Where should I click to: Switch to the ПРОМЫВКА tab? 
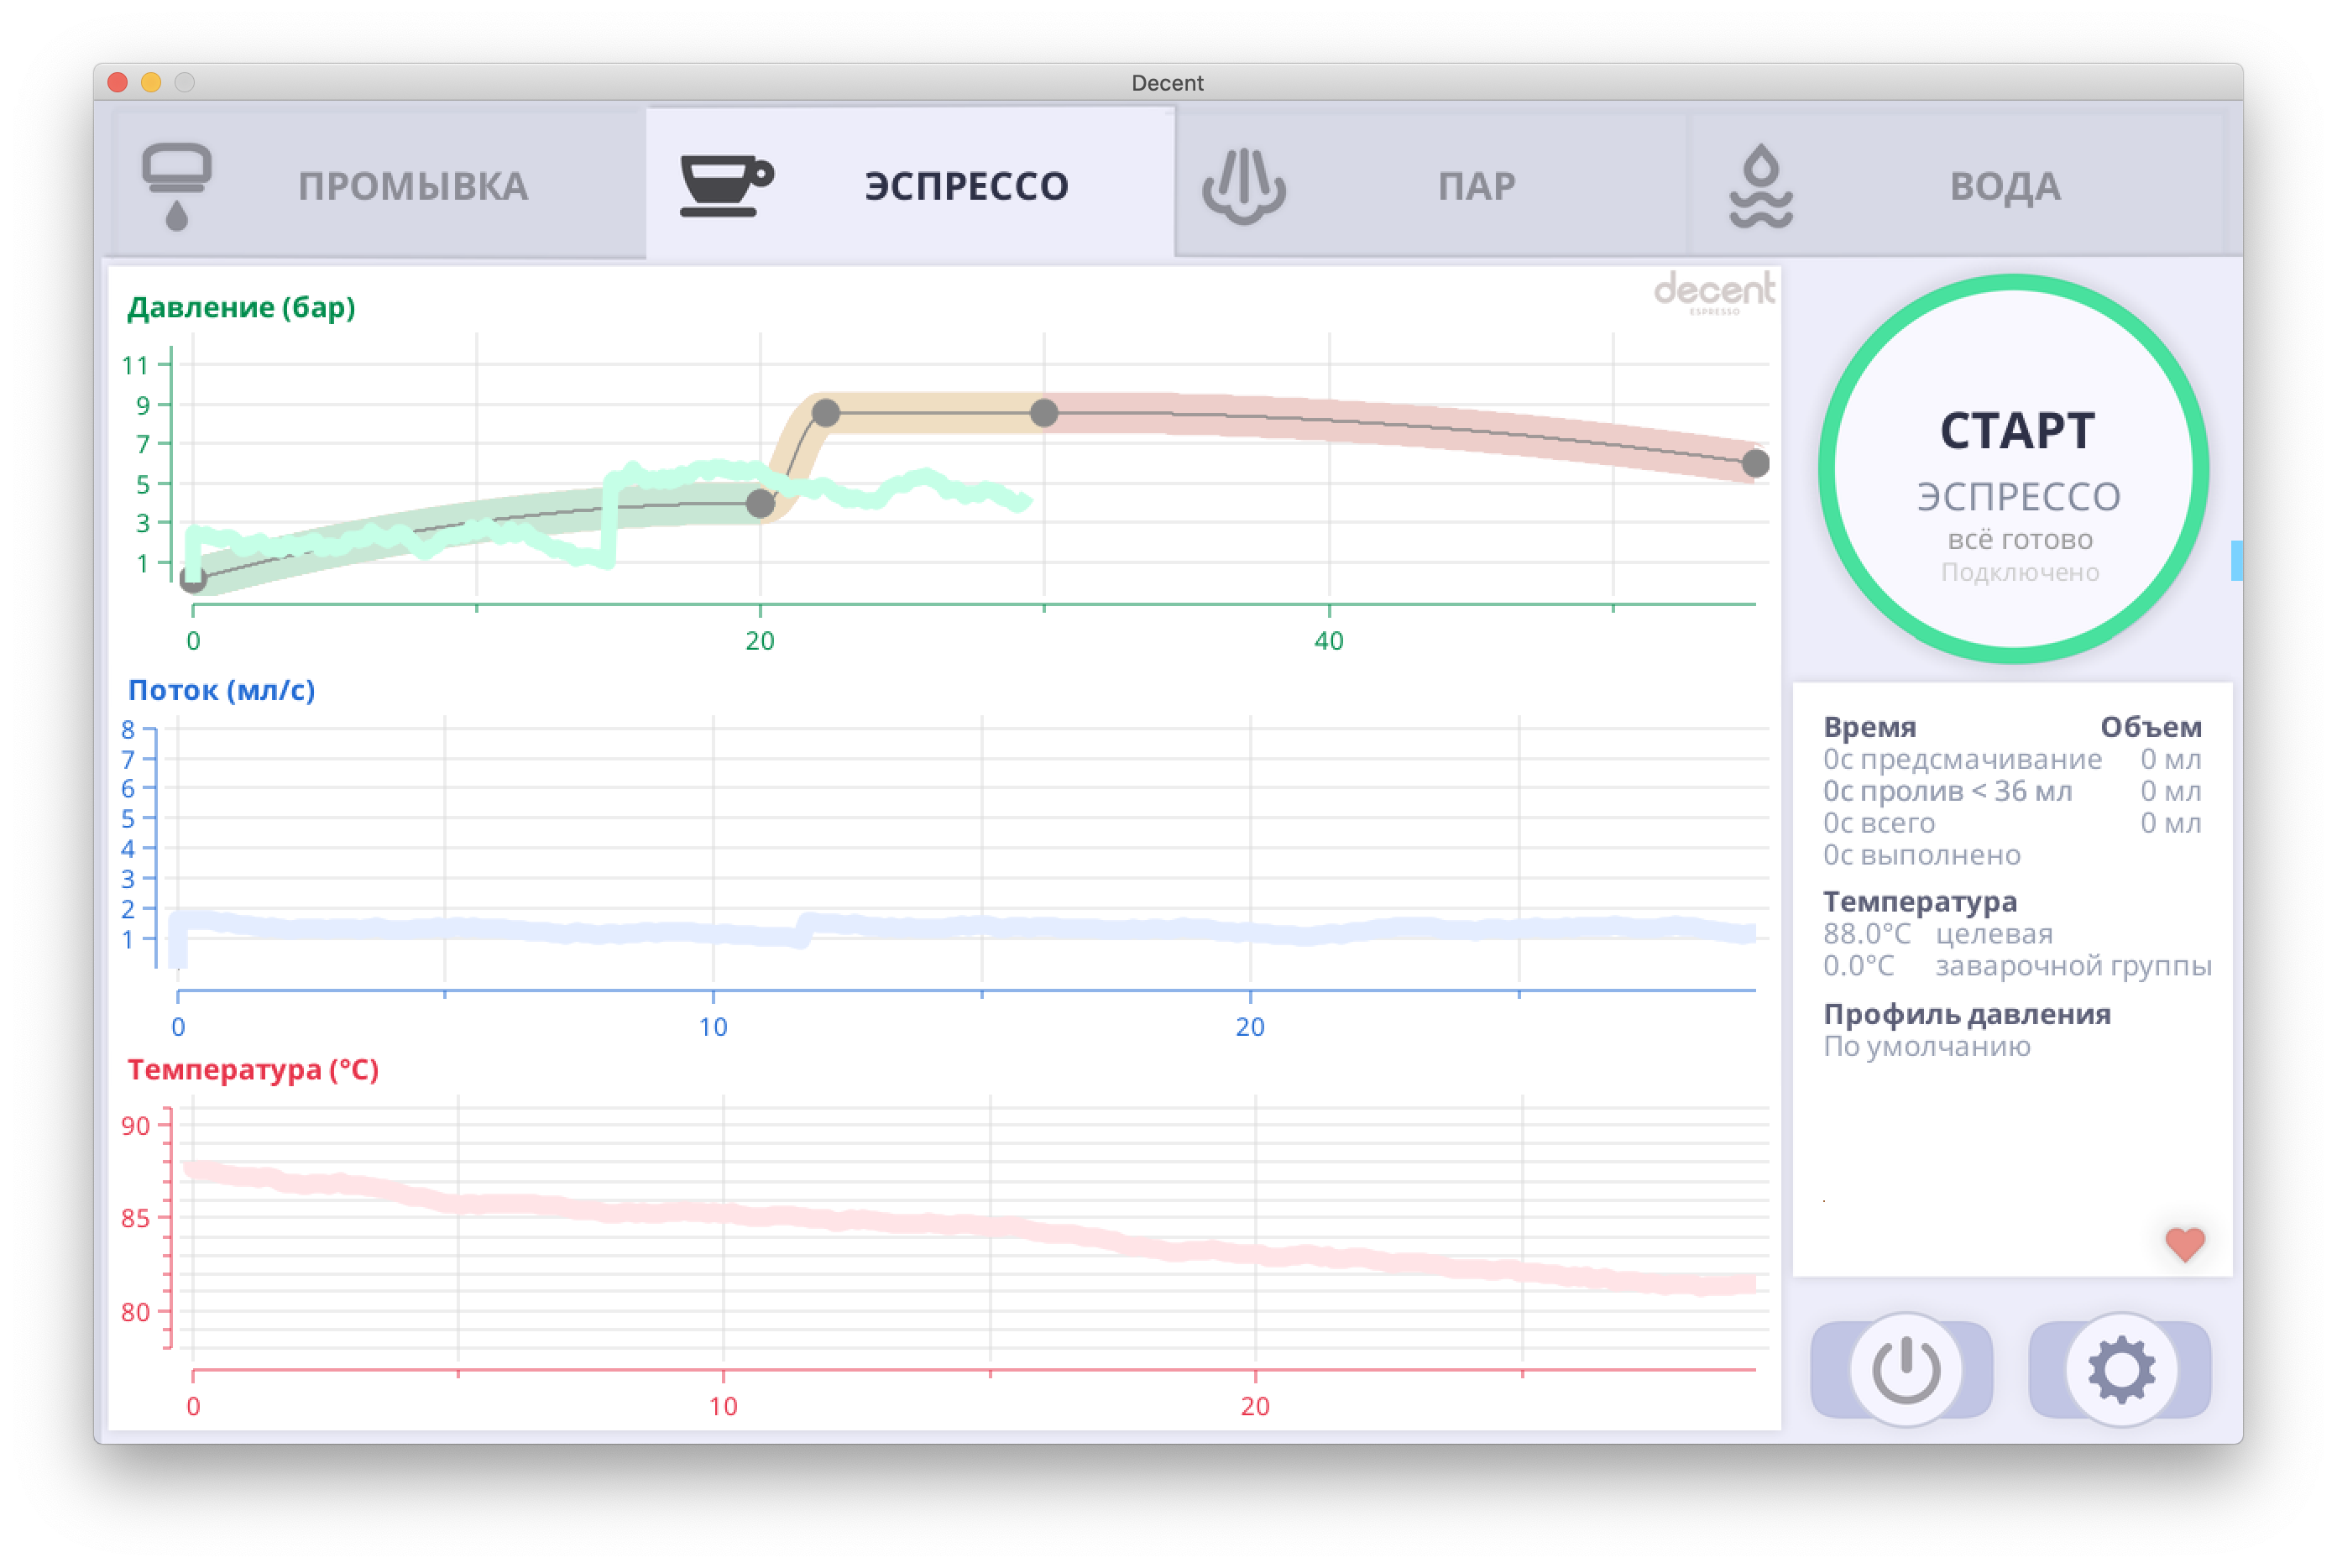click(412, 187)
